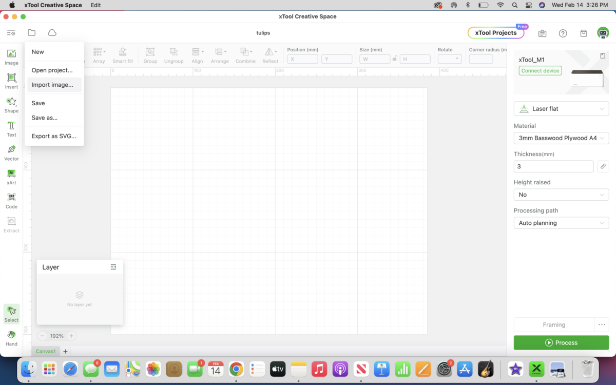Click the Smart fill stamp icon
The image size is (616, 385).
point(123,55)
